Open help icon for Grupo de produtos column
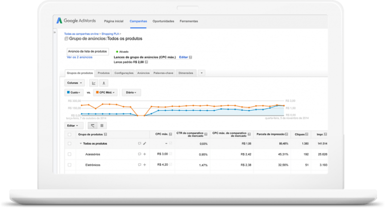 [x=106, y=134]
